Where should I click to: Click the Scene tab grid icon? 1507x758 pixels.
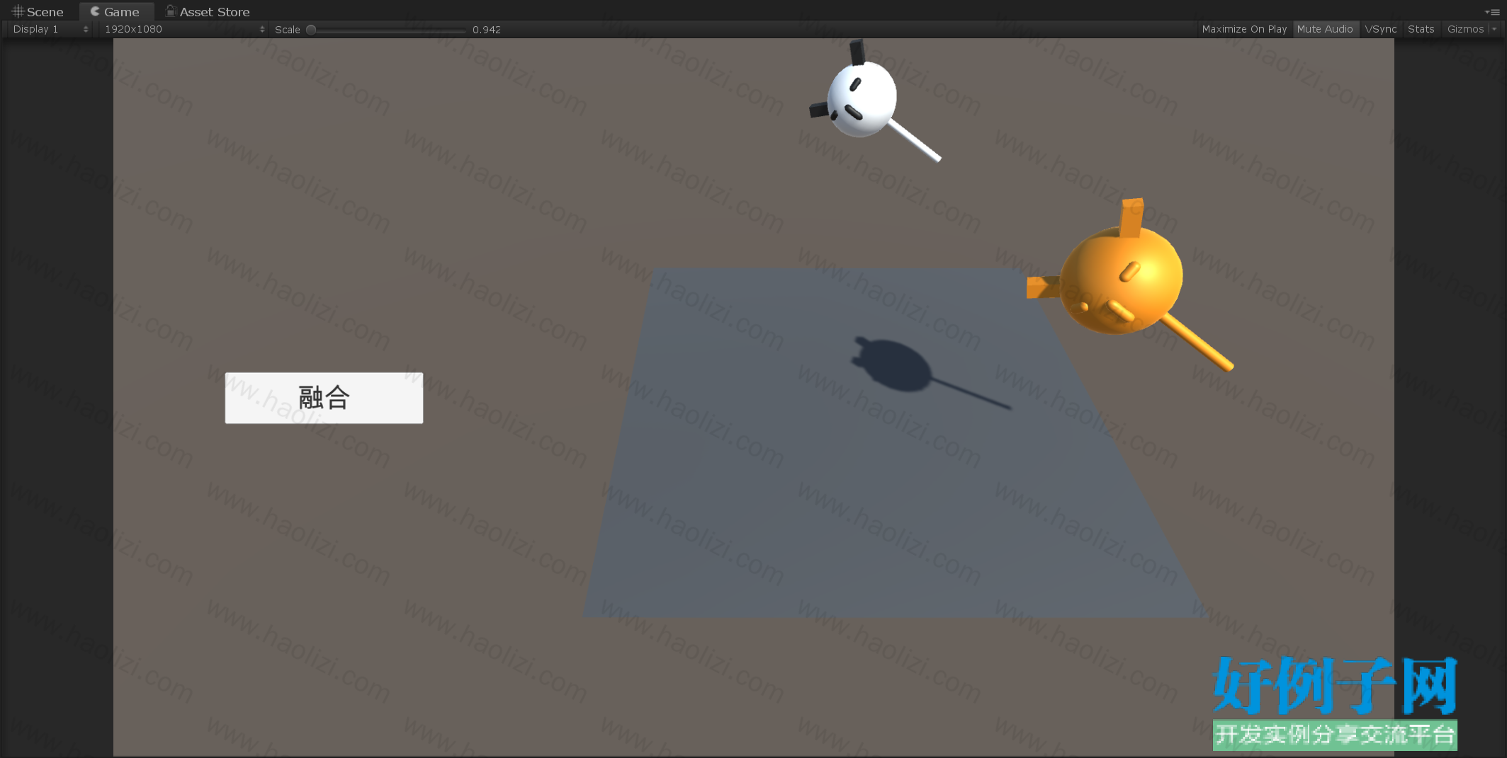coord(18,11)
